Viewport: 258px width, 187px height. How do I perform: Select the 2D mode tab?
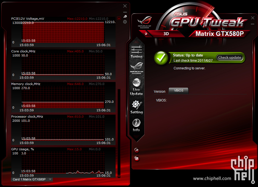pos(146,34)
